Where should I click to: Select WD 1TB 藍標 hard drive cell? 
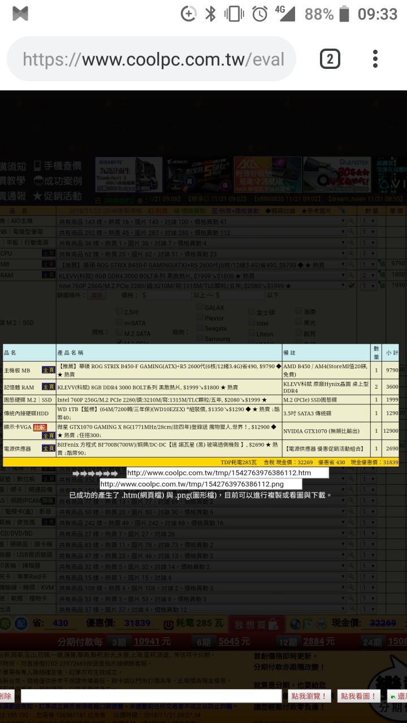coord(169,413)
